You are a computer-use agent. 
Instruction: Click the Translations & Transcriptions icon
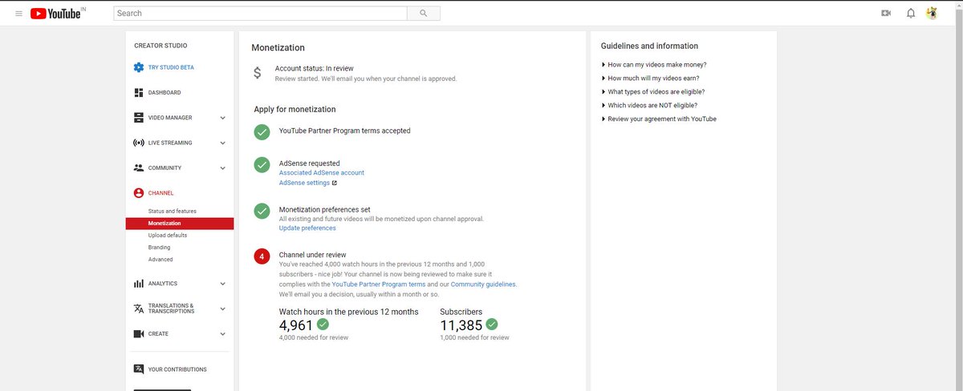[x=139, y=308]
